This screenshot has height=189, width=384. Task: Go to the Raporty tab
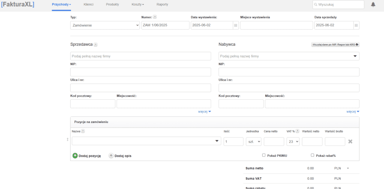[x=162, y=4]
